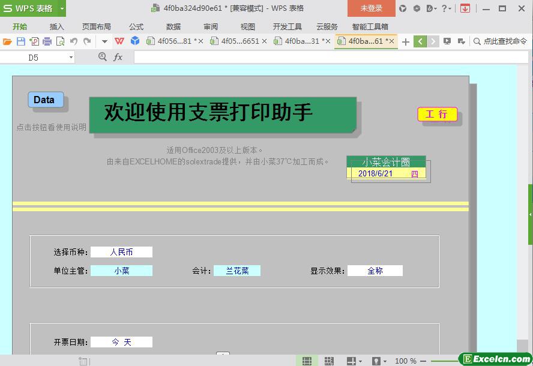Click the fx insert function icon
Image resolution: width=533 pixels, height=366 pixels.
[x=118, y=57]
